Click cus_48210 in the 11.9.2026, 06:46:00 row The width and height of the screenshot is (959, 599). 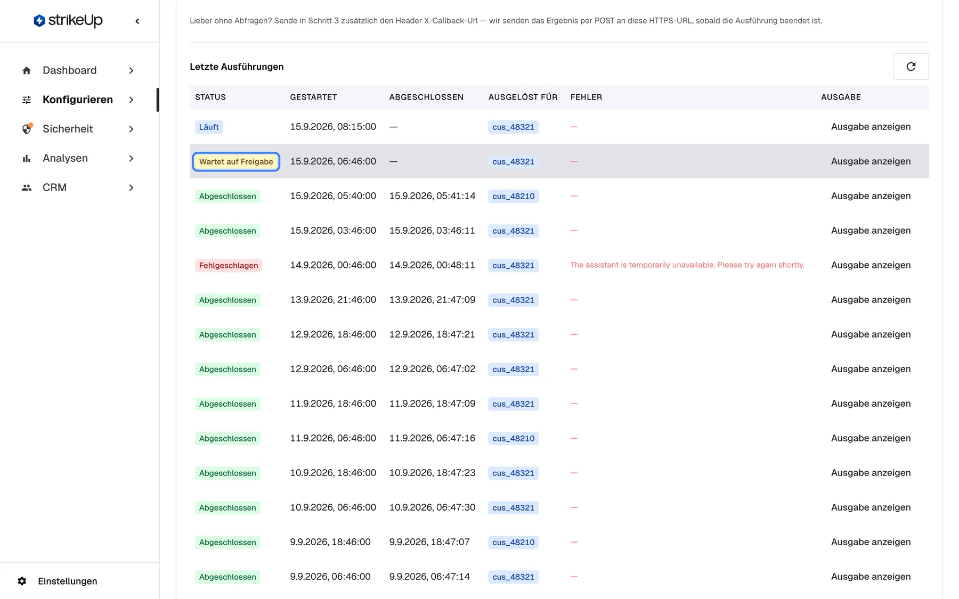click(x=513, y=438)
